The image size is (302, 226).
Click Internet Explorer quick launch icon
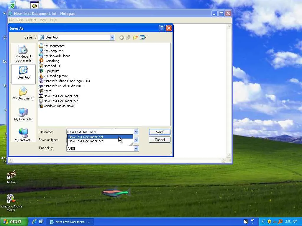pos(35,222)
